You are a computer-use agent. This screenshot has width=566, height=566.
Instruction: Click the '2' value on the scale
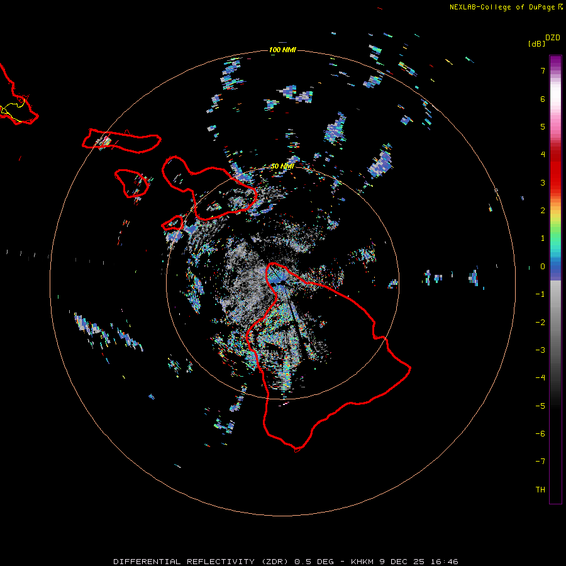point(543,211)
